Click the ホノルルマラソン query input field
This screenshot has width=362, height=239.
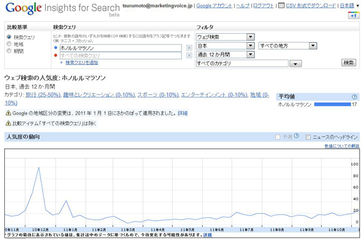(121, 48)
